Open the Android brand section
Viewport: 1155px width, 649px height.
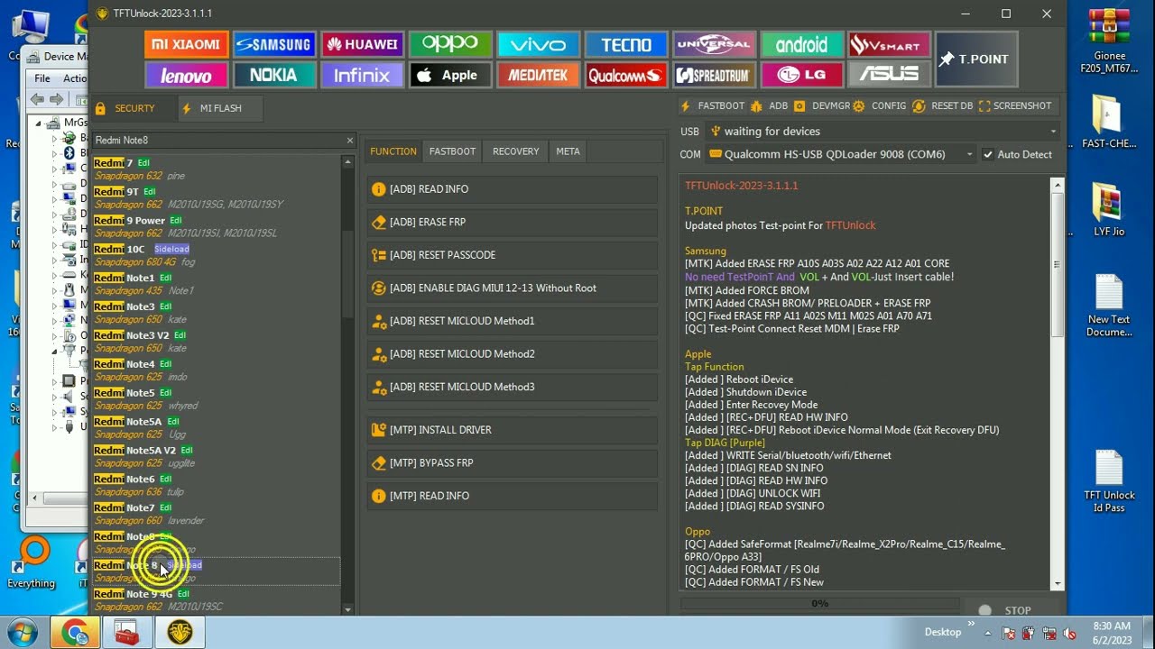pos(801,44)
